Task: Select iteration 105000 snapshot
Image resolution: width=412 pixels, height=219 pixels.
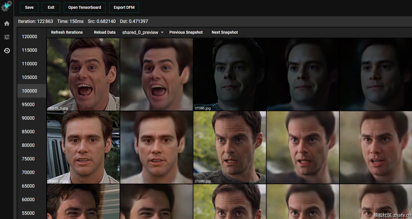Action: [x=31, y=77]
